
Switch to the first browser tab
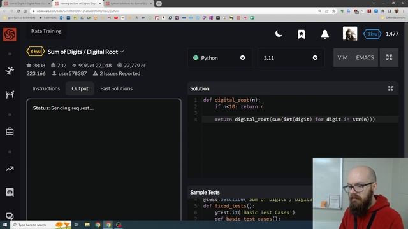[x=27, y=4]
